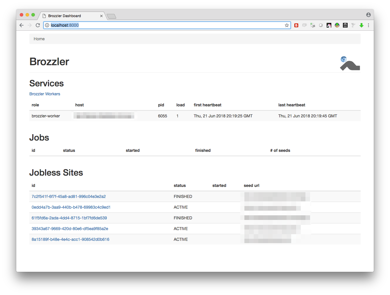Click the JS puzzle extension icon
Screen dimensions: 390x295
pos(313,25)
